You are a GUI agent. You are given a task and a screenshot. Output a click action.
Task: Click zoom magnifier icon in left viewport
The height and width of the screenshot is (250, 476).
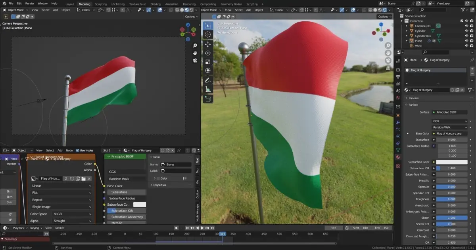(x=195, y=45)
